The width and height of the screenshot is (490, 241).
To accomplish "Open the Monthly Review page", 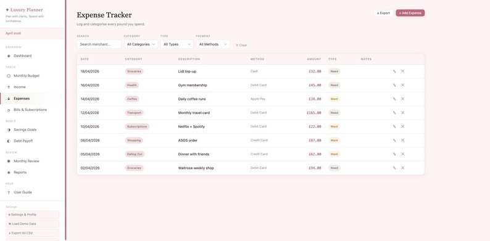I will click(32, 161).
